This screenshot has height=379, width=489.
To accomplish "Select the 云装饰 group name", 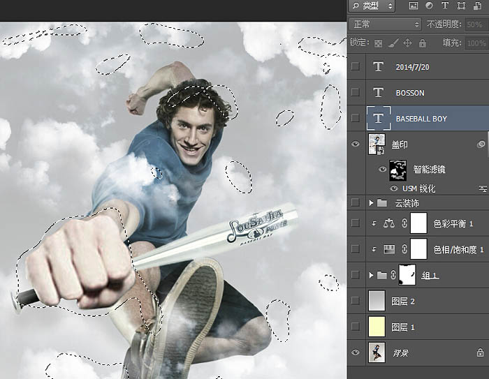I will 407,203.
